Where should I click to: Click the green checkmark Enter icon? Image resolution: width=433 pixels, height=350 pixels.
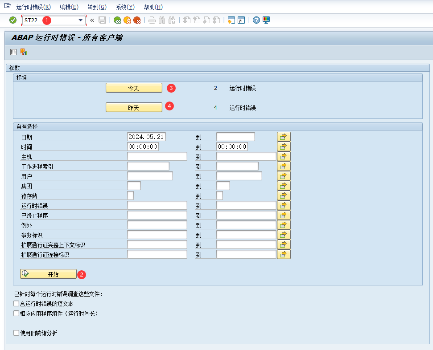12,20
